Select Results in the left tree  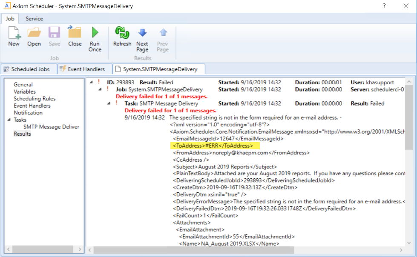22,134
